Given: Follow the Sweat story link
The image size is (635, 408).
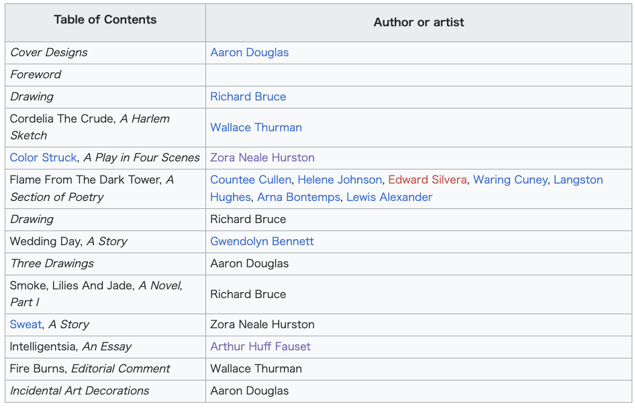Looking at the screenshot, I should coord(26,324).
